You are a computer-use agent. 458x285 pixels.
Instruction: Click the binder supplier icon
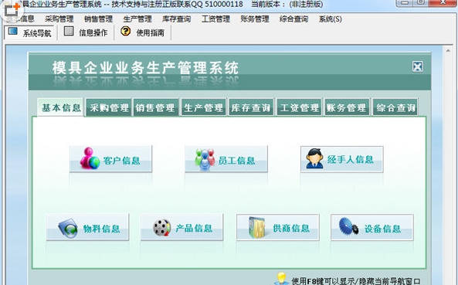click(256, 228)
